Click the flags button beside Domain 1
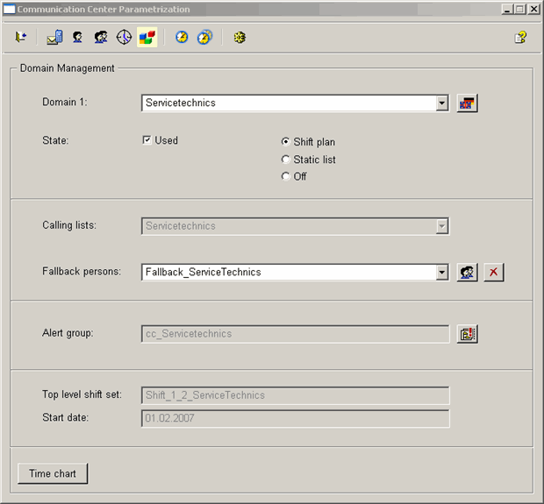Image resolution: width=544 pixels, height=504 pixels. click(467, 103)
